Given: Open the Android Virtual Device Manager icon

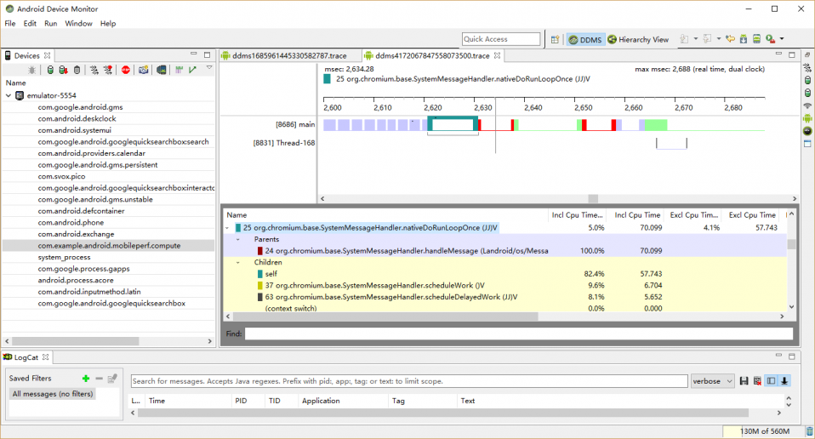Looking at the screenshot, I should tap(757, 39).
